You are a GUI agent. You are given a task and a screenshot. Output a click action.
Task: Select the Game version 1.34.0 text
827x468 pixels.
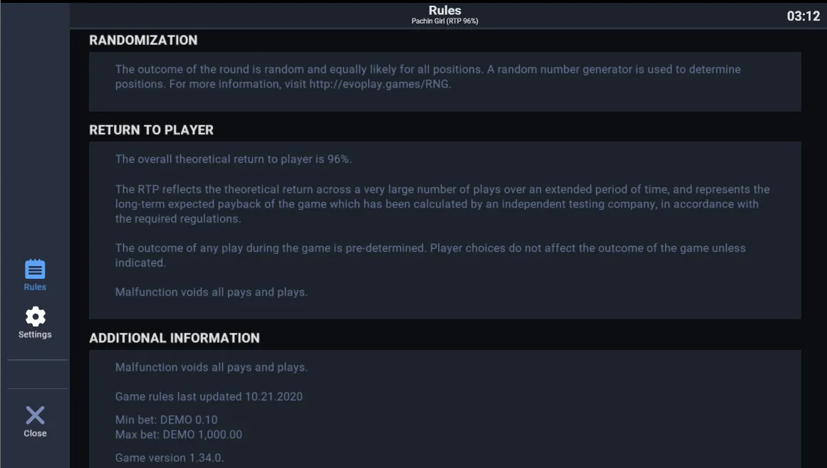point(170,457)
